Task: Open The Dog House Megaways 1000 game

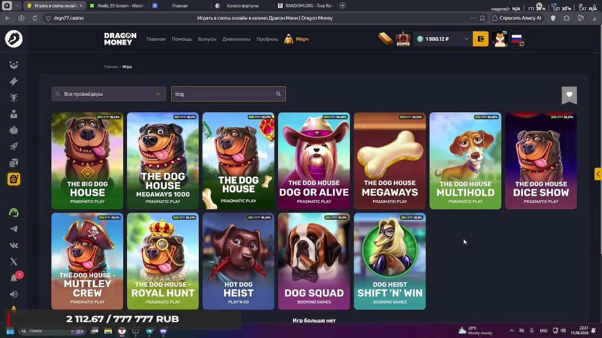Action: pyautogui.click(x=163, y=161)
